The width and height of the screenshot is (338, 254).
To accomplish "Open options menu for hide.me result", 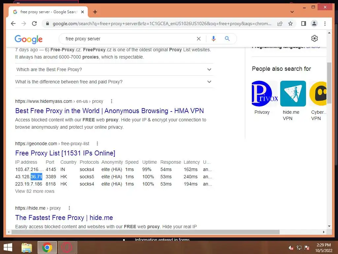I will pyautogui.click(x=69, y=208).
